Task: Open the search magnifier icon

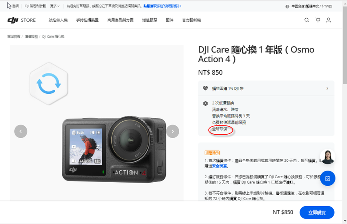Action: tap(307, 20)
